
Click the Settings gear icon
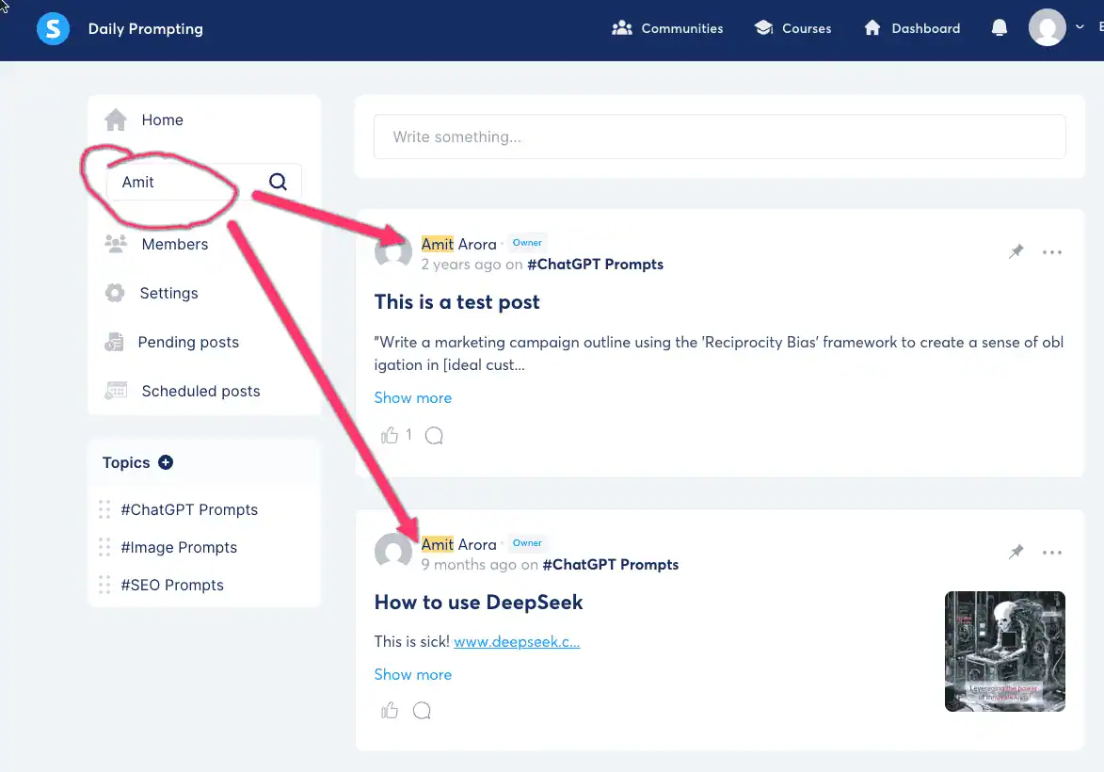click(115, 293)
